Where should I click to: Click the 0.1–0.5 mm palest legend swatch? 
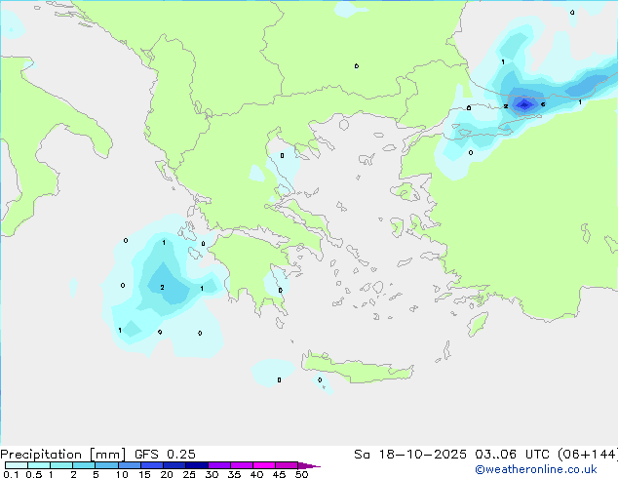(17, 465)
